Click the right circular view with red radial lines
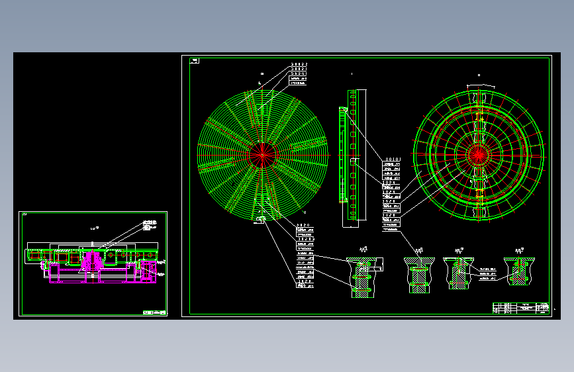The width and height of the screenshot is (574, 372). point(479,155)
